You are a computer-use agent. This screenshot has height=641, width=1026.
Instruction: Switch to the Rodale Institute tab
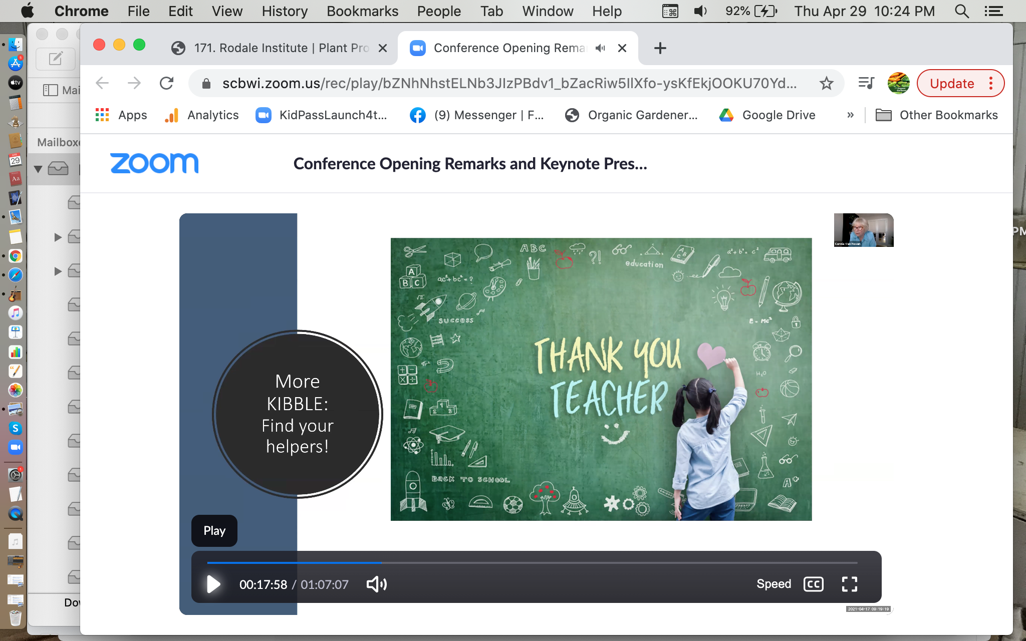coord(281,48)
